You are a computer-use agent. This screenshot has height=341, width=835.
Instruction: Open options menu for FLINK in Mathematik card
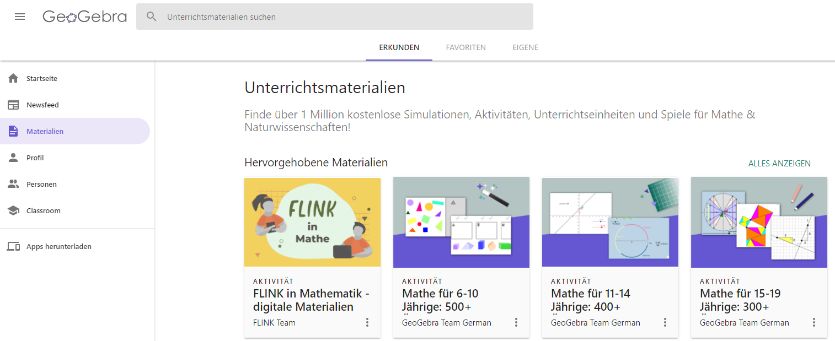(x=367, y=322)
